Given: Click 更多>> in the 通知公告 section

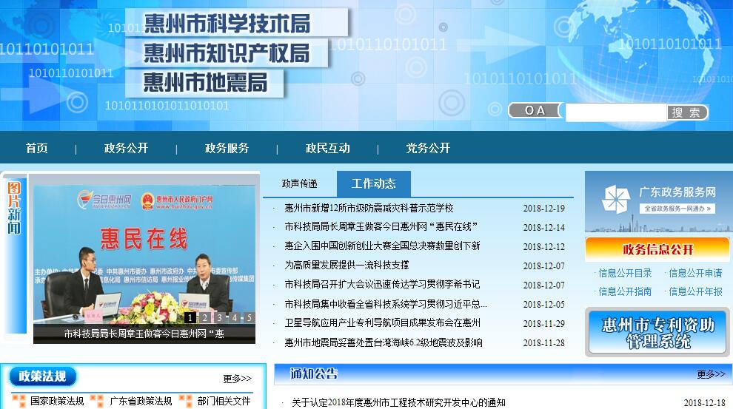Looking at the screenshot, I should pos(711,374).
